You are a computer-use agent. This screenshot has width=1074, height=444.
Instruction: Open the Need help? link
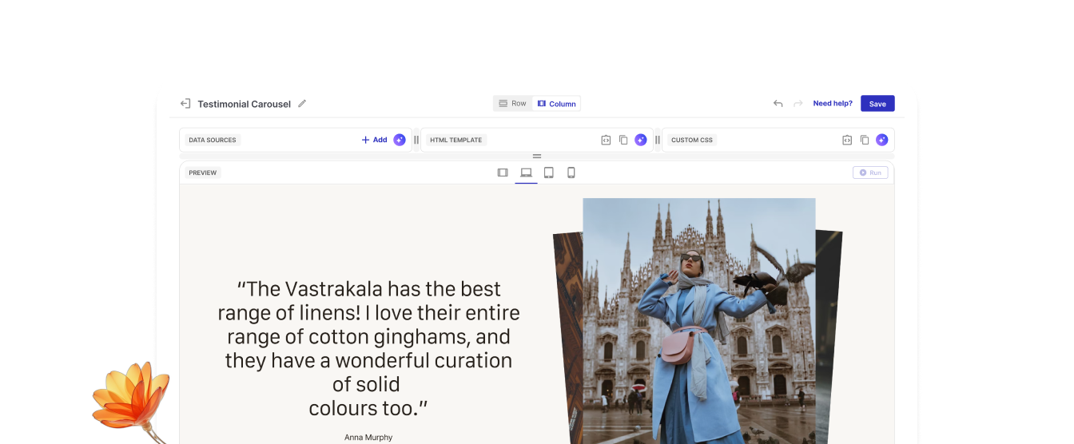click(833, 103)
